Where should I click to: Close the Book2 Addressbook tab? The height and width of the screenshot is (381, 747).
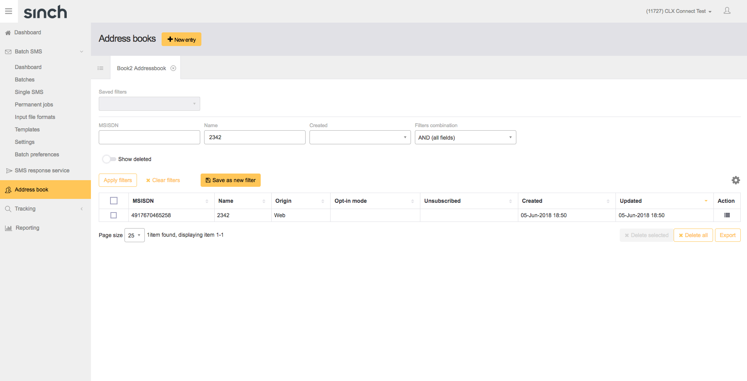coord(173,68)
